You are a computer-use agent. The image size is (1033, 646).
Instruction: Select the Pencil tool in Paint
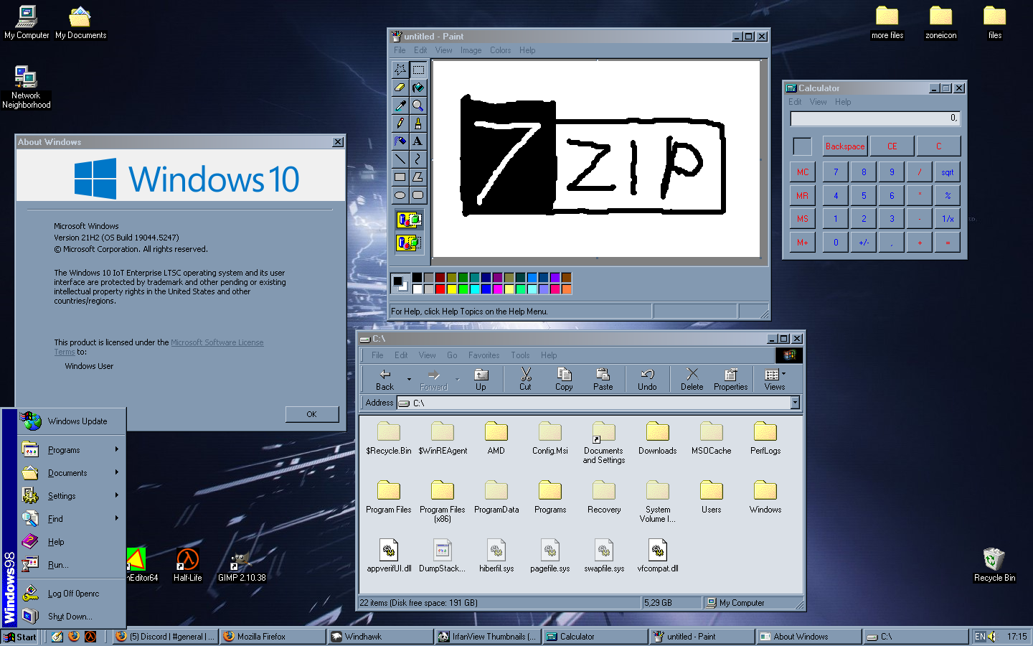400,123
